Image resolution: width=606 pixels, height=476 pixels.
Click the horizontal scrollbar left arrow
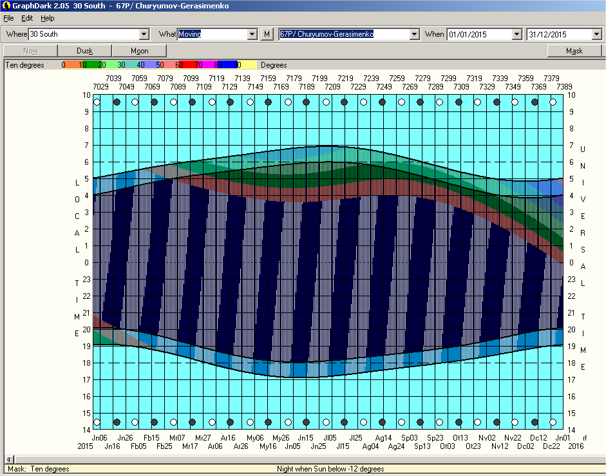point(8,459)
